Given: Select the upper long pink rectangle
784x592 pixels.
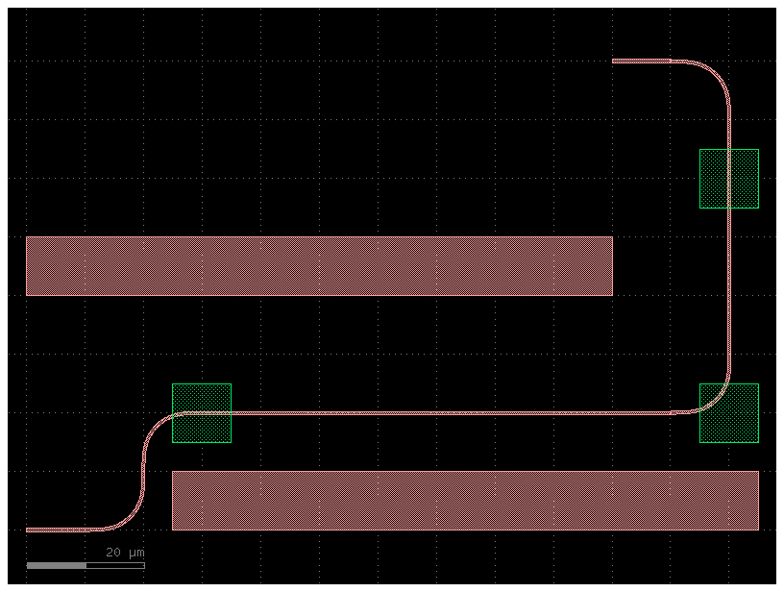Looking at the screenshot, I should coord(319,265).
